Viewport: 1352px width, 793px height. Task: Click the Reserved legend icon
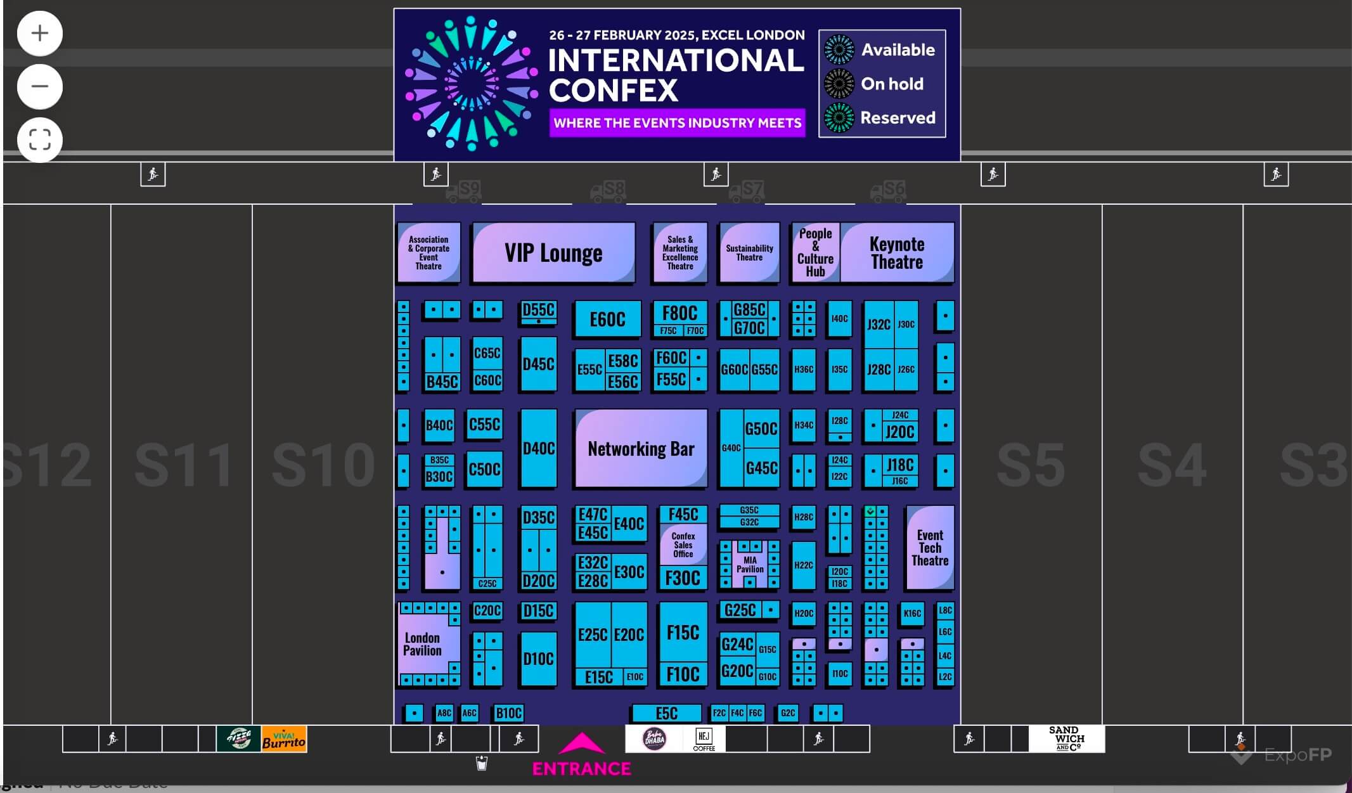[x=839, y=118]
